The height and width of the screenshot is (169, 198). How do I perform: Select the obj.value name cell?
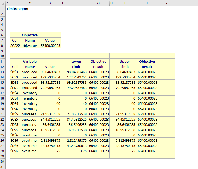(30, 46)
